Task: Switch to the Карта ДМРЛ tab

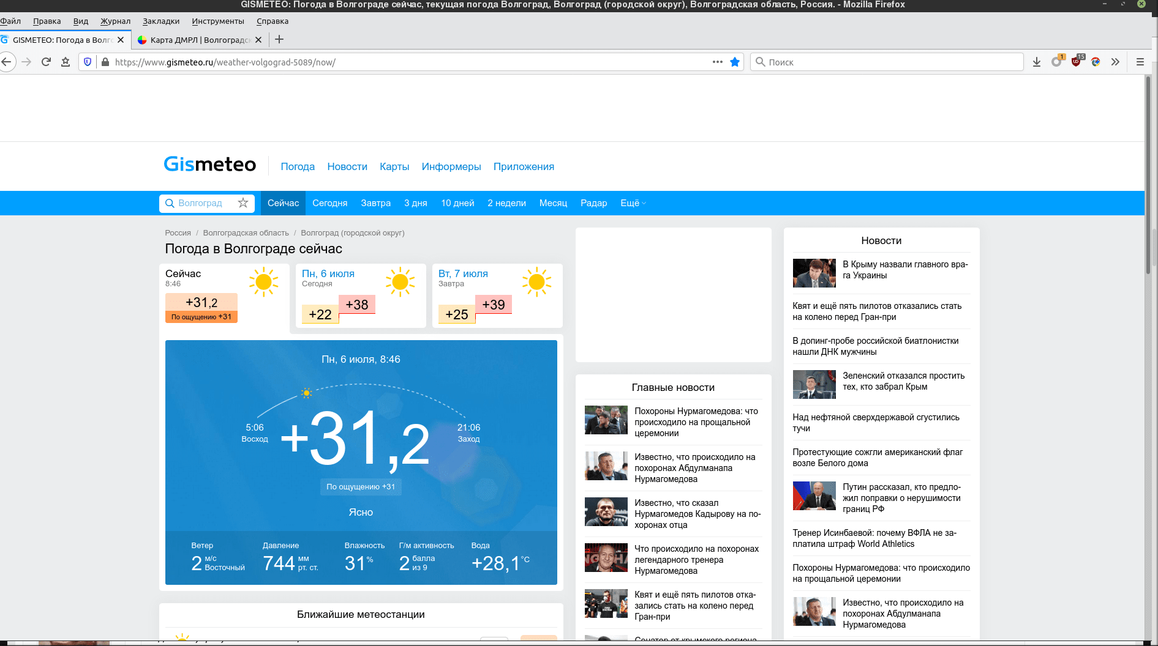Action: click(197, 40)
